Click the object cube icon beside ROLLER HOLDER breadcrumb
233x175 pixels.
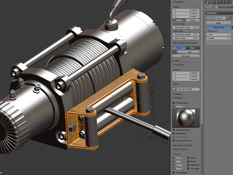click(216, 7)
